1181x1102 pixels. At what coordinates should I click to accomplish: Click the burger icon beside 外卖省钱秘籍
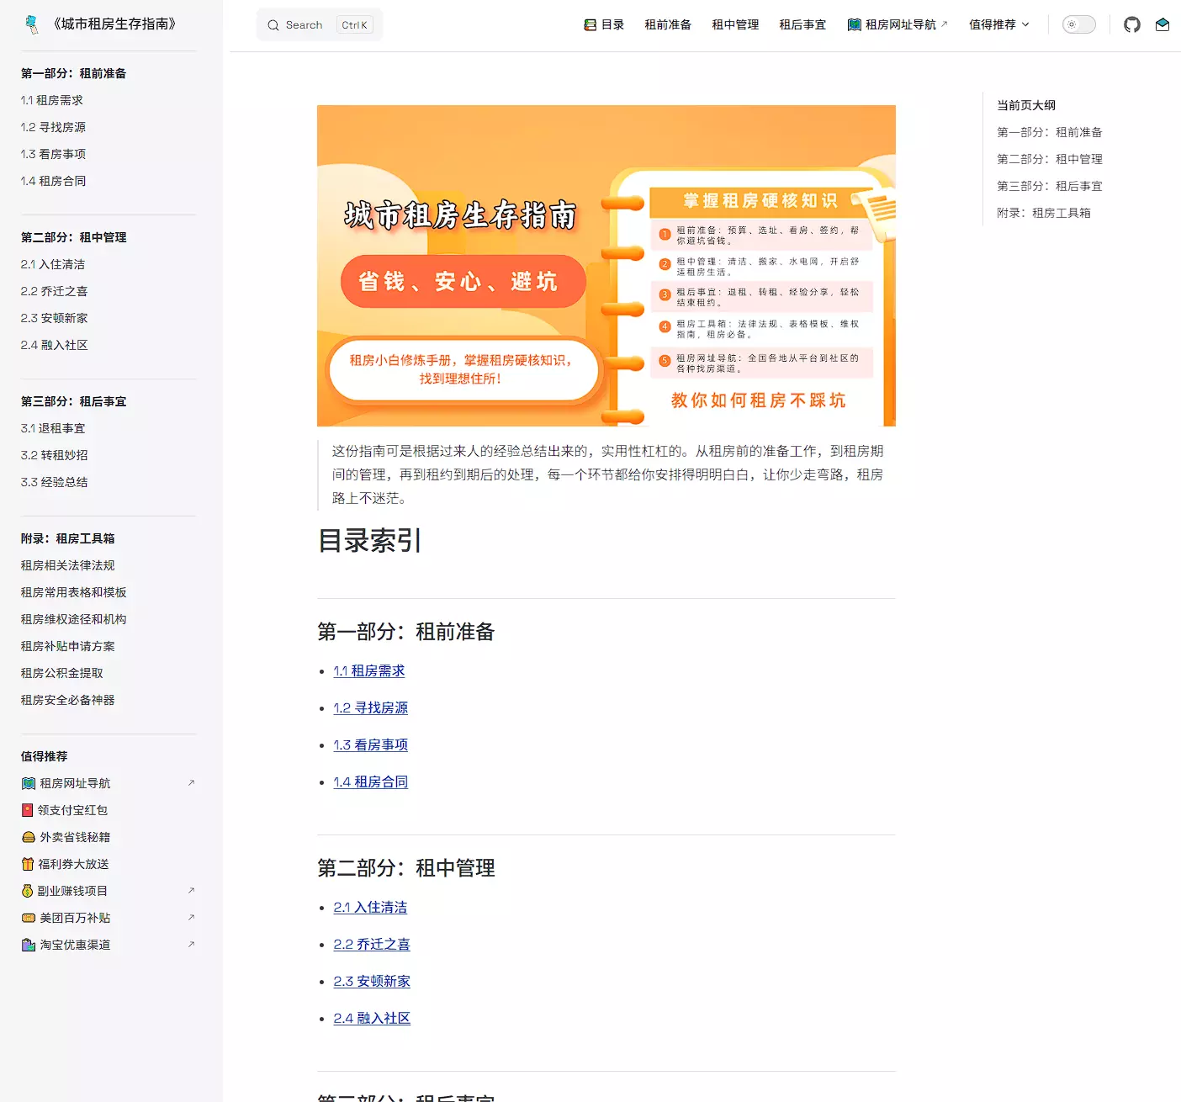tap(28, 837)
